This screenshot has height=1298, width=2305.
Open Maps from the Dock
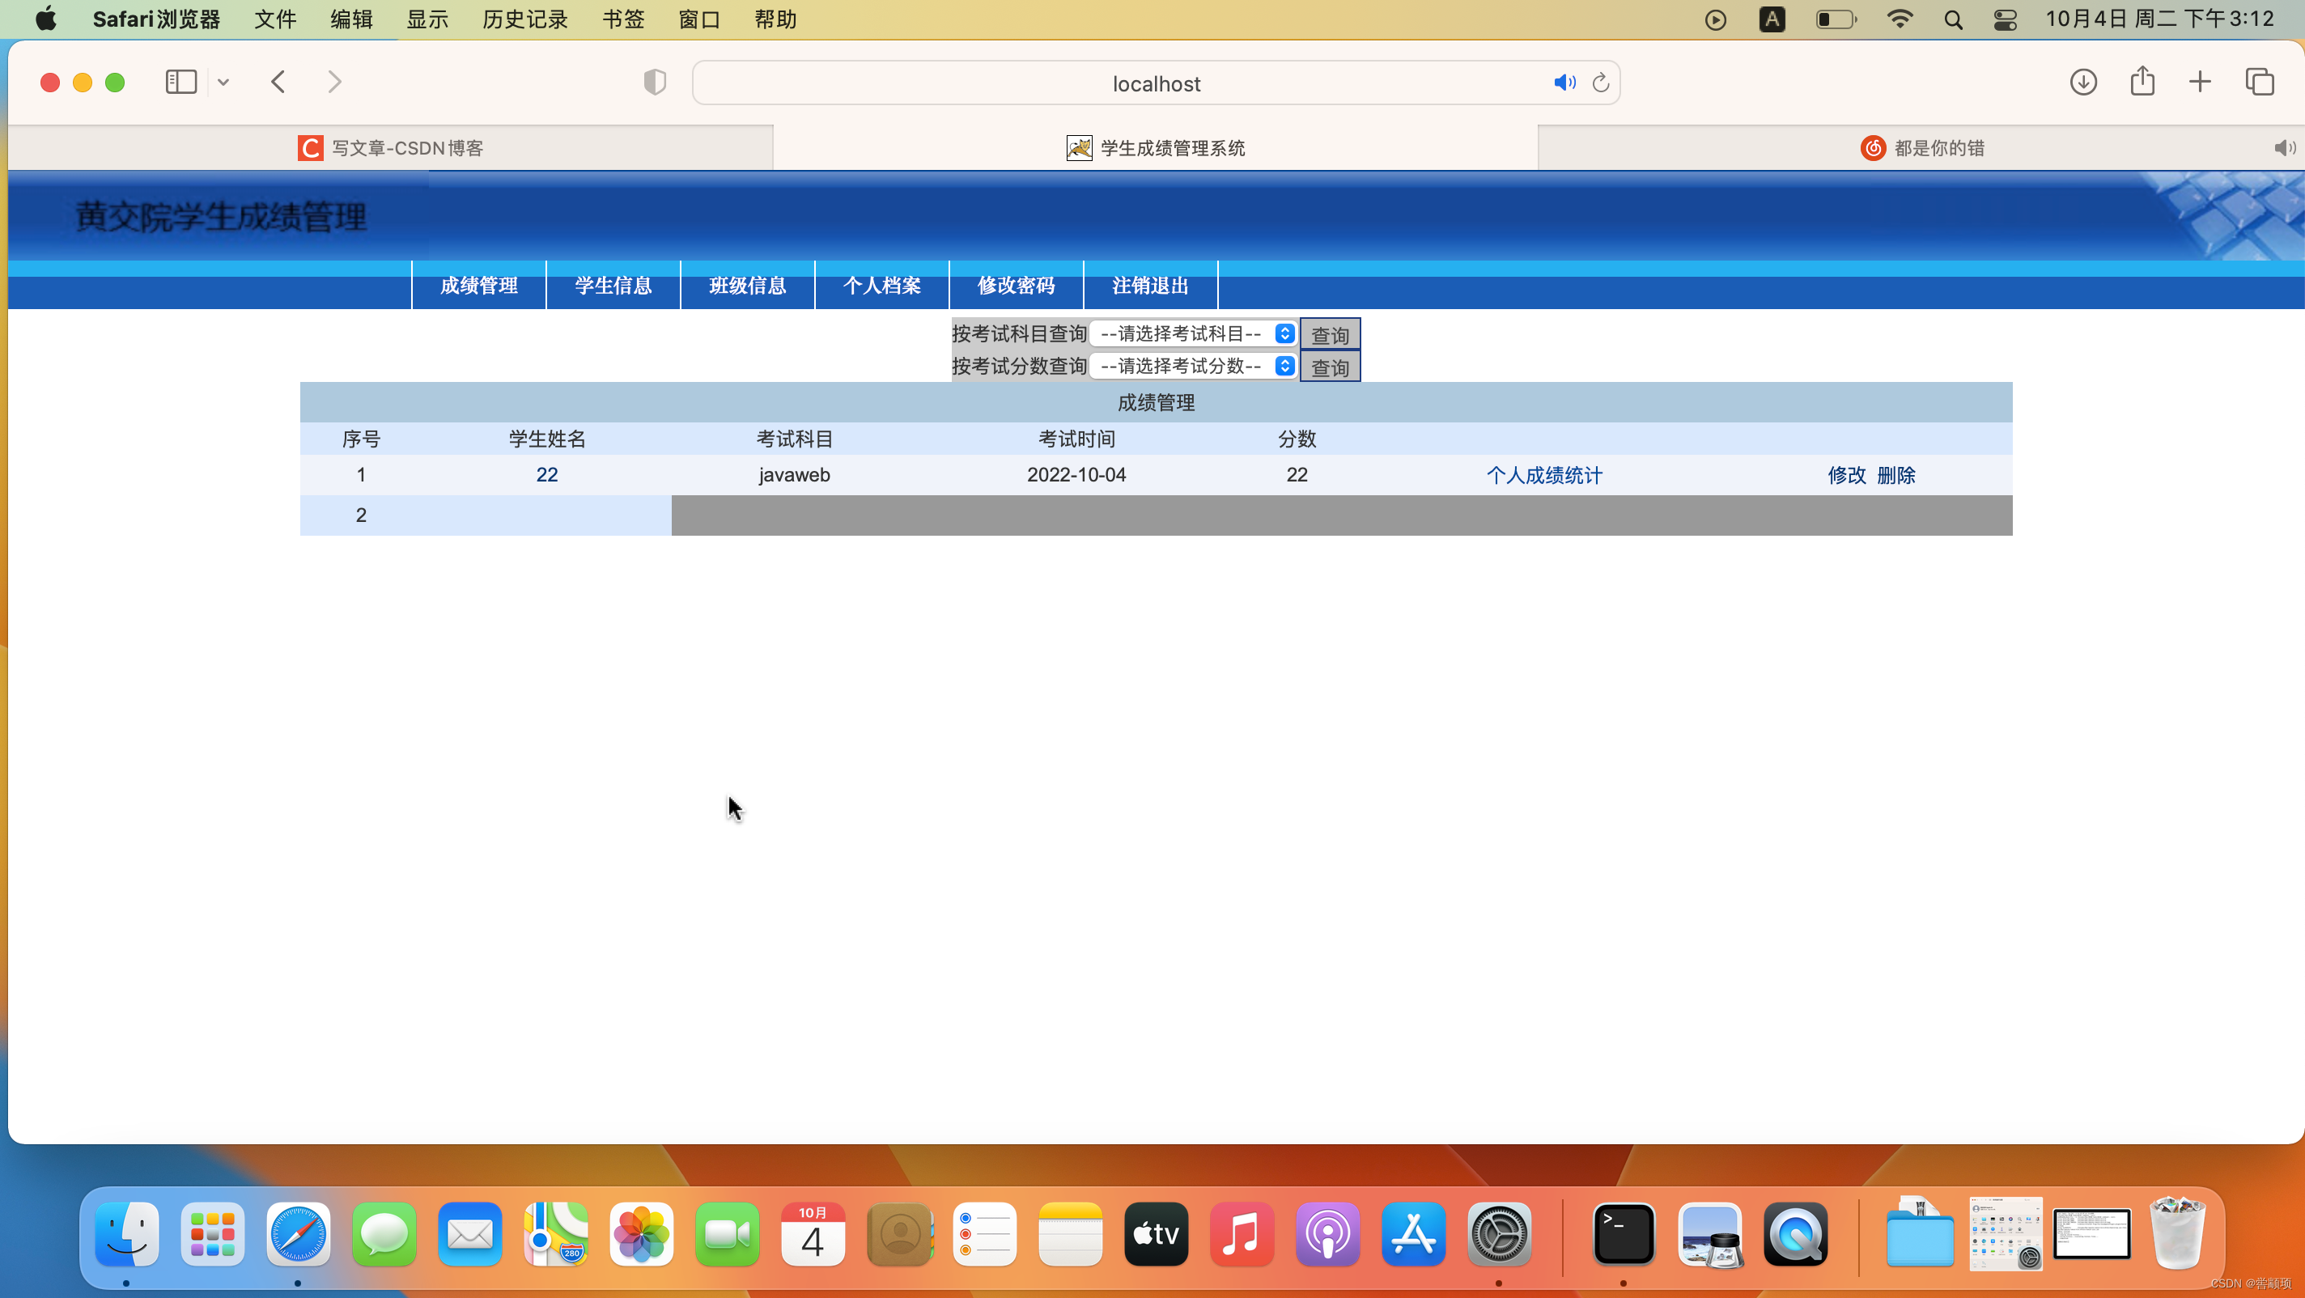556,1235
